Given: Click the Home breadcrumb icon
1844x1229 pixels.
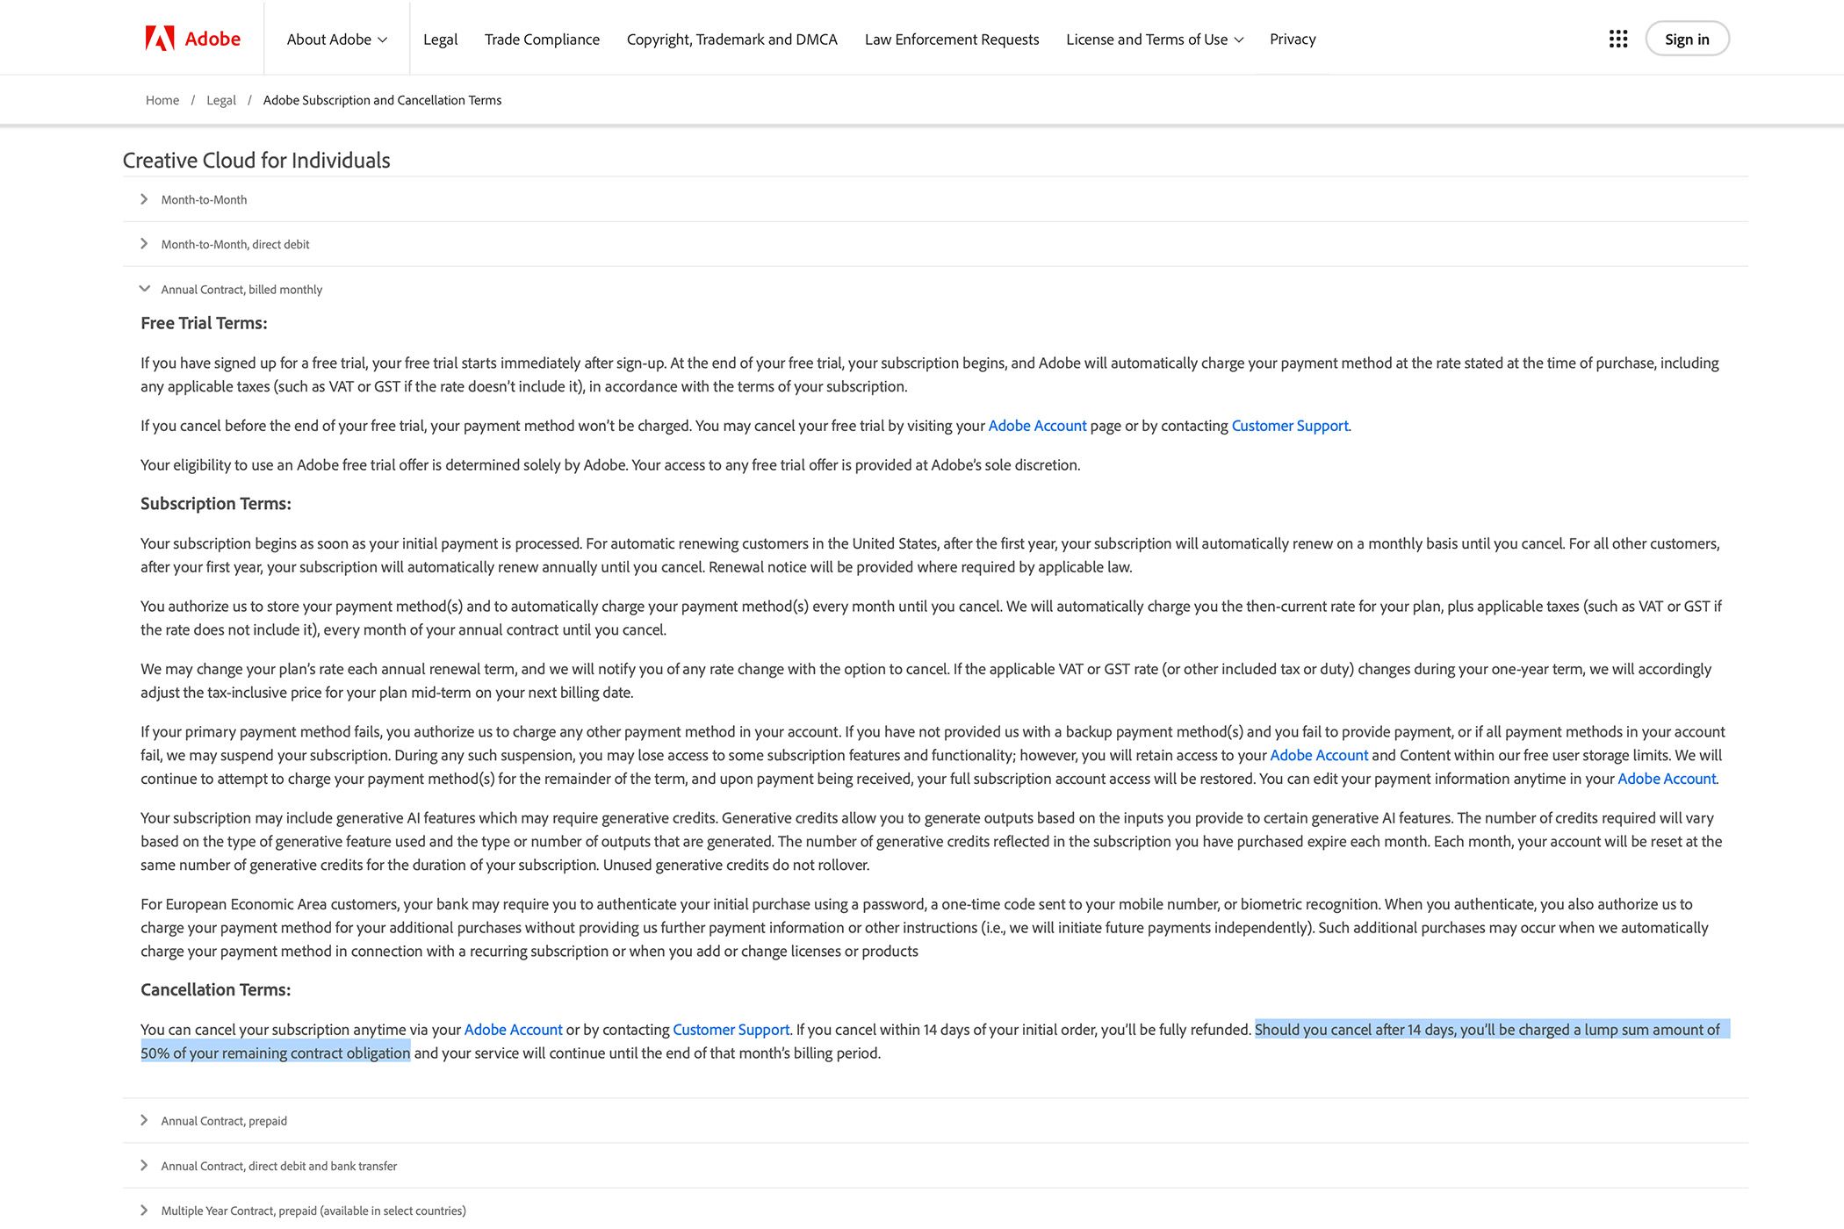Looking at the screenshot, I should pos(162,98).
